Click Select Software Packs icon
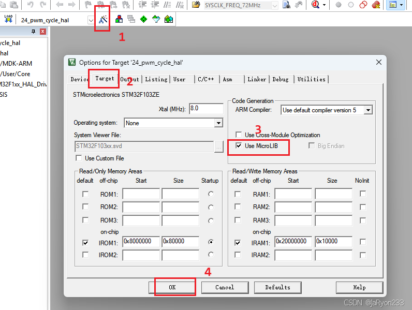 (x=156, y=19)
